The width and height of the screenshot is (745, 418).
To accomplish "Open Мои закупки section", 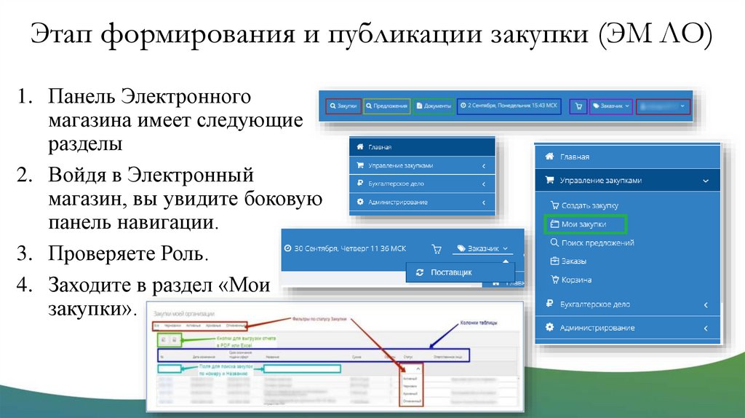I will tap(585, 224).
